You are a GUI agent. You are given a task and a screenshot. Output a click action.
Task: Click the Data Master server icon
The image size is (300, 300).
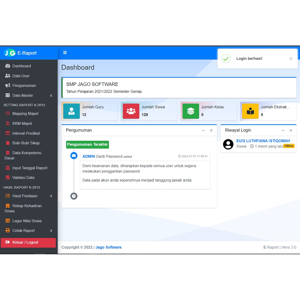8,95
